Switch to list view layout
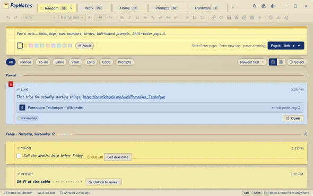 click(273, 62)
